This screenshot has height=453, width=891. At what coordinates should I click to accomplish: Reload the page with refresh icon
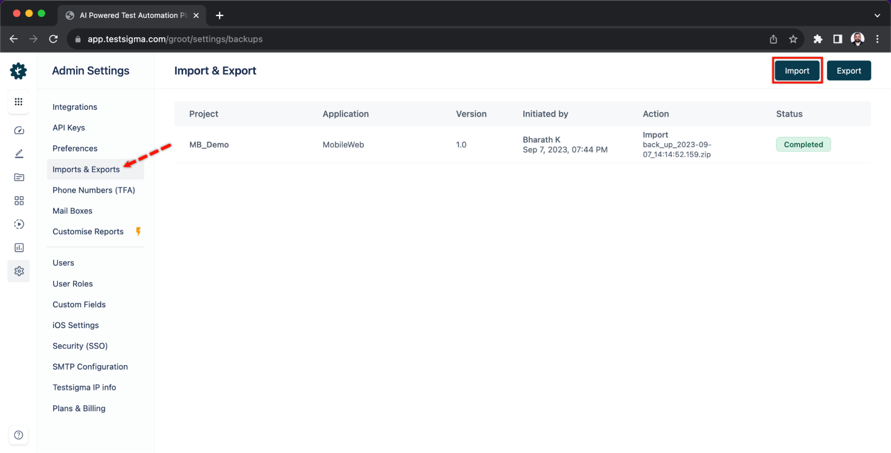tap(53, 39)
